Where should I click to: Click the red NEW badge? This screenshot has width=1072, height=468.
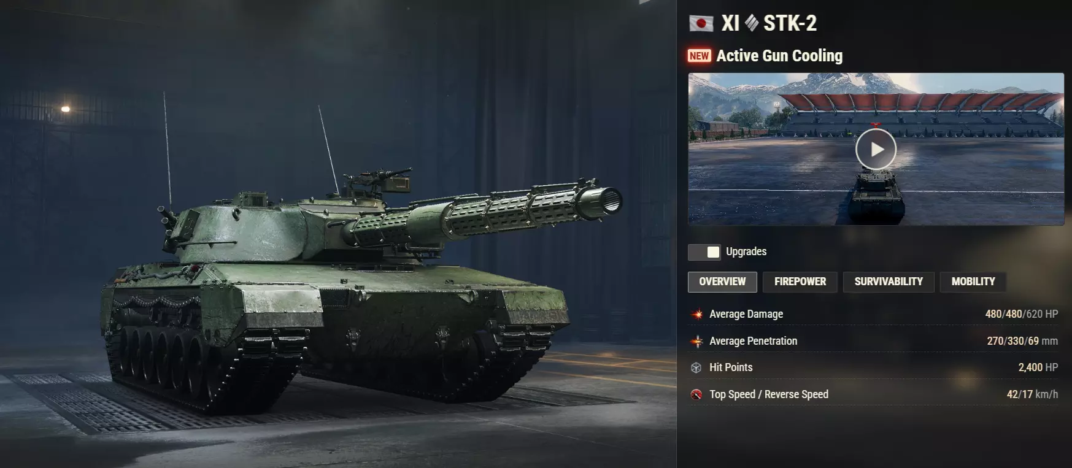click(x=699, y=56)
